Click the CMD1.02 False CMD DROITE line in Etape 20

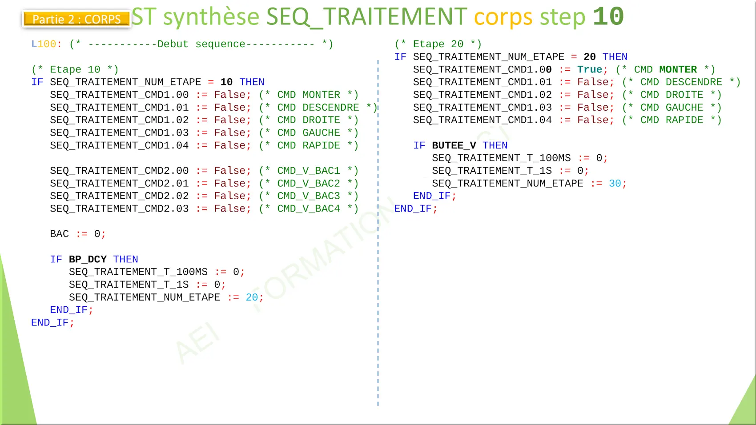pos(567,95)
